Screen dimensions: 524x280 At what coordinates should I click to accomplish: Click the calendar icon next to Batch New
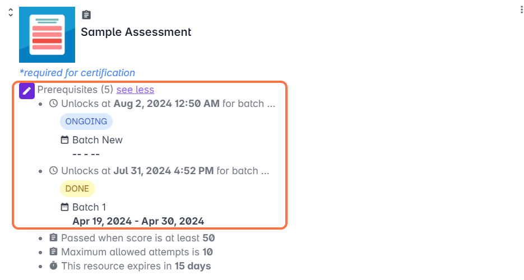pyautogui.click(x=65, y=140)
